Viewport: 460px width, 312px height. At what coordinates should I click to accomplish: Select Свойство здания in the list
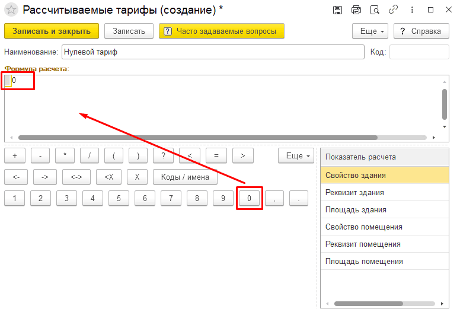click(385, 175)
